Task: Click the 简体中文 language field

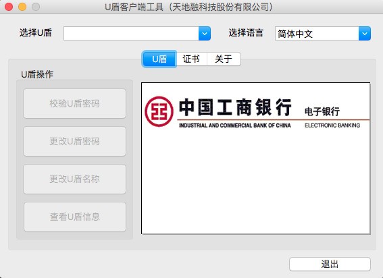Action: tap(317, 34)
